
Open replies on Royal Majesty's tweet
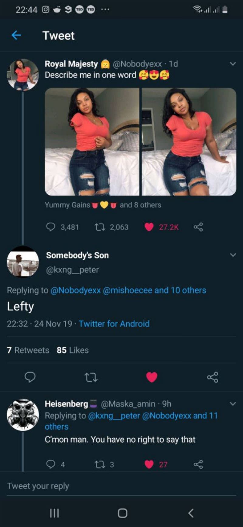pyautogui.click(x=51, y=227)
